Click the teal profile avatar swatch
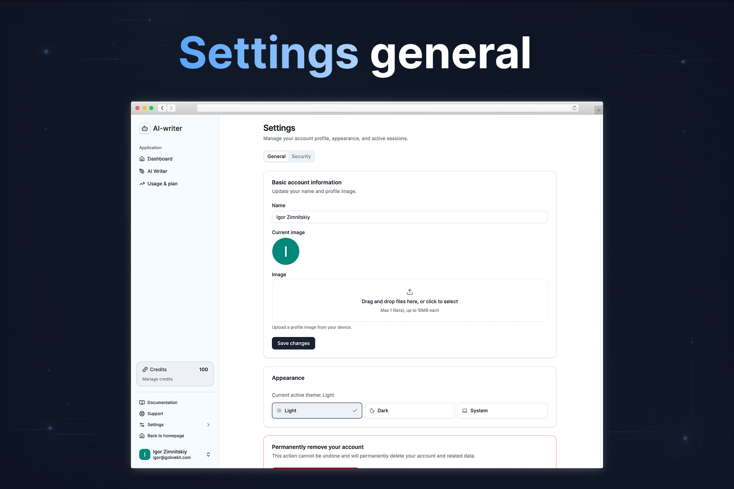This screenshot has width=734, height=489. pyautogui.click(x=285, y=251)
